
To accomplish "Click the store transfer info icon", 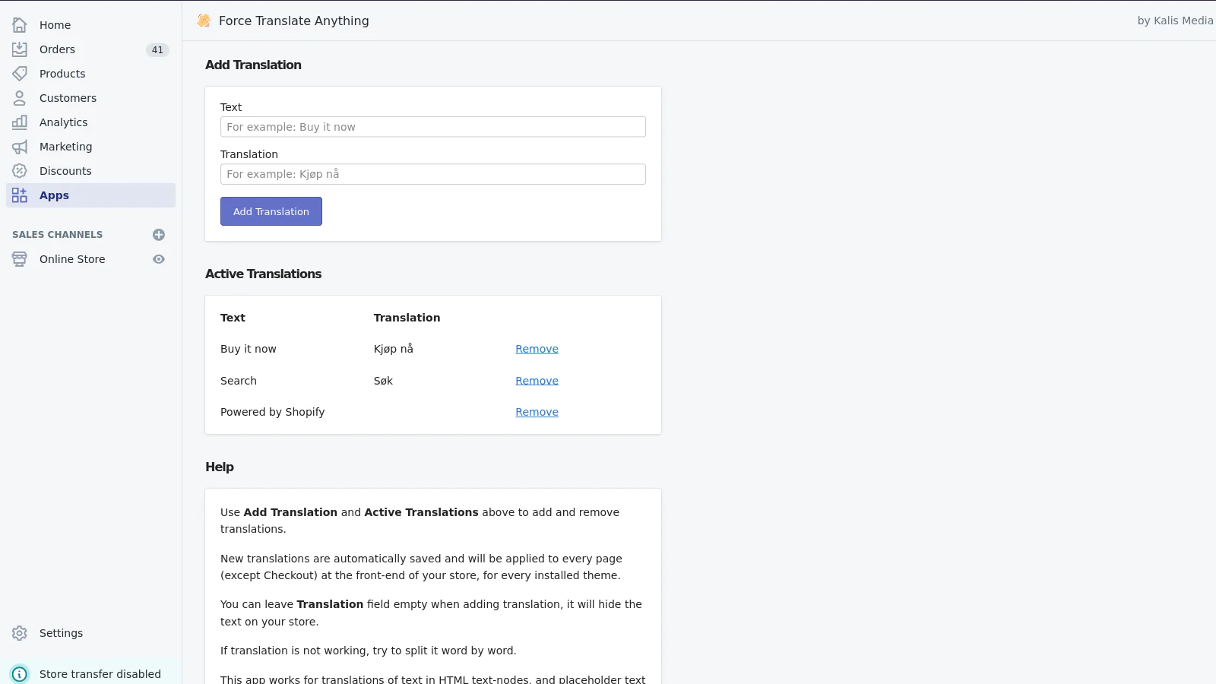I will point(20,674).
